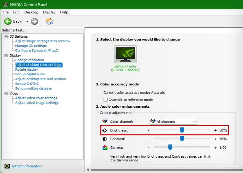The width and height of the screenshot is (243, 173).
Task: Open Adjust image settings with preview
Action: click(x=42, y=41)
